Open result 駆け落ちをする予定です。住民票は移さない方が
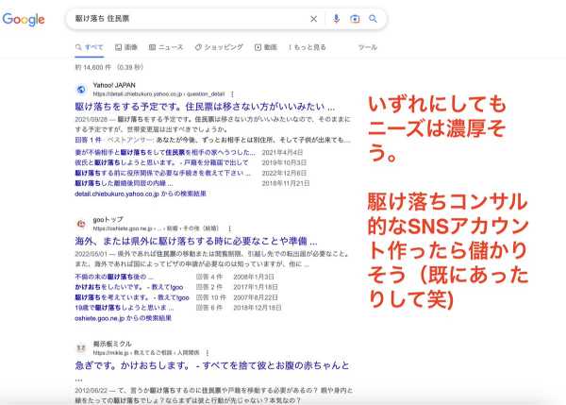The height and width of the screenshot is (405, 566). point(205,107)
